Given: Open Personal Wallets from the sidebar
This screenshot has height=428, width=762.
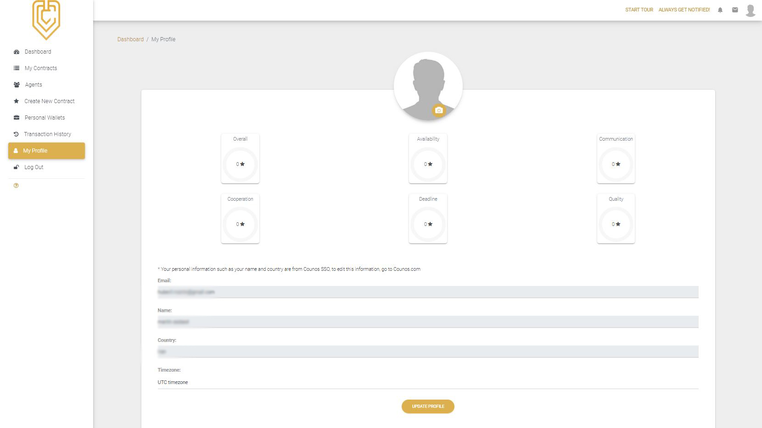Looking at the screenshot, I should click(46, 118).
